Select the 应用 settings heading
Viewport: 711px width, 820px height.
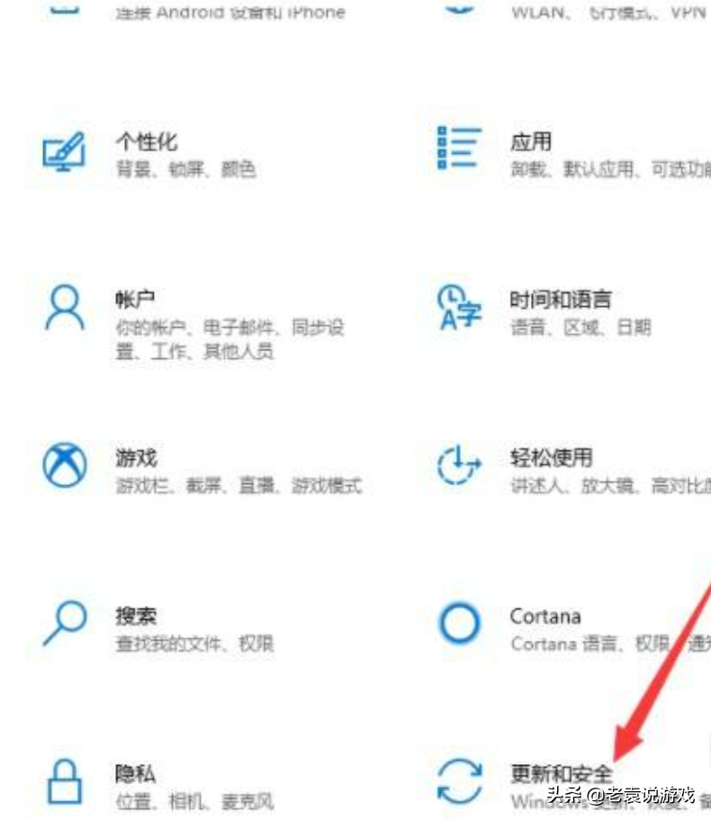(x=531, y=141)
